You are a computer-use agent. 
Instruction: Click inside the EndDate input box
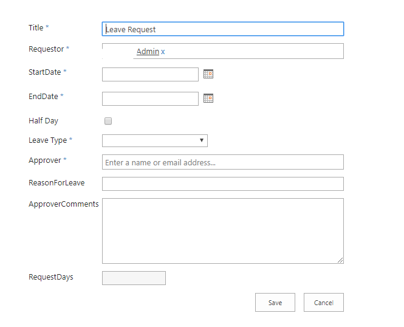(150, 98)
